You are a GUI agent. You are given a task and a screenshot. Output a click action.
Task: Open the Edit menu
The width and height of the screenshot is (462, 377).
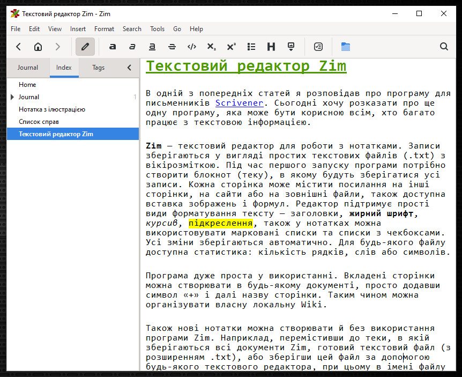[x=34, y=29]
